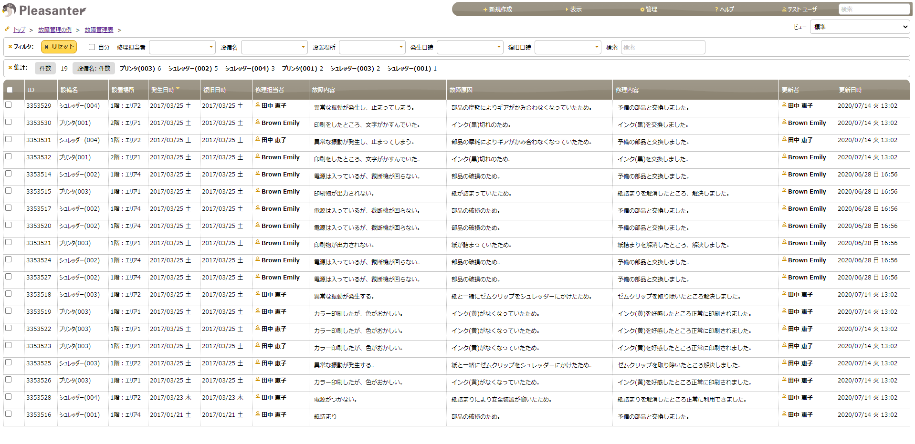
Task: Collapse the フィルタ section icon
Action: pyautogui.click(x=10, y=47)
